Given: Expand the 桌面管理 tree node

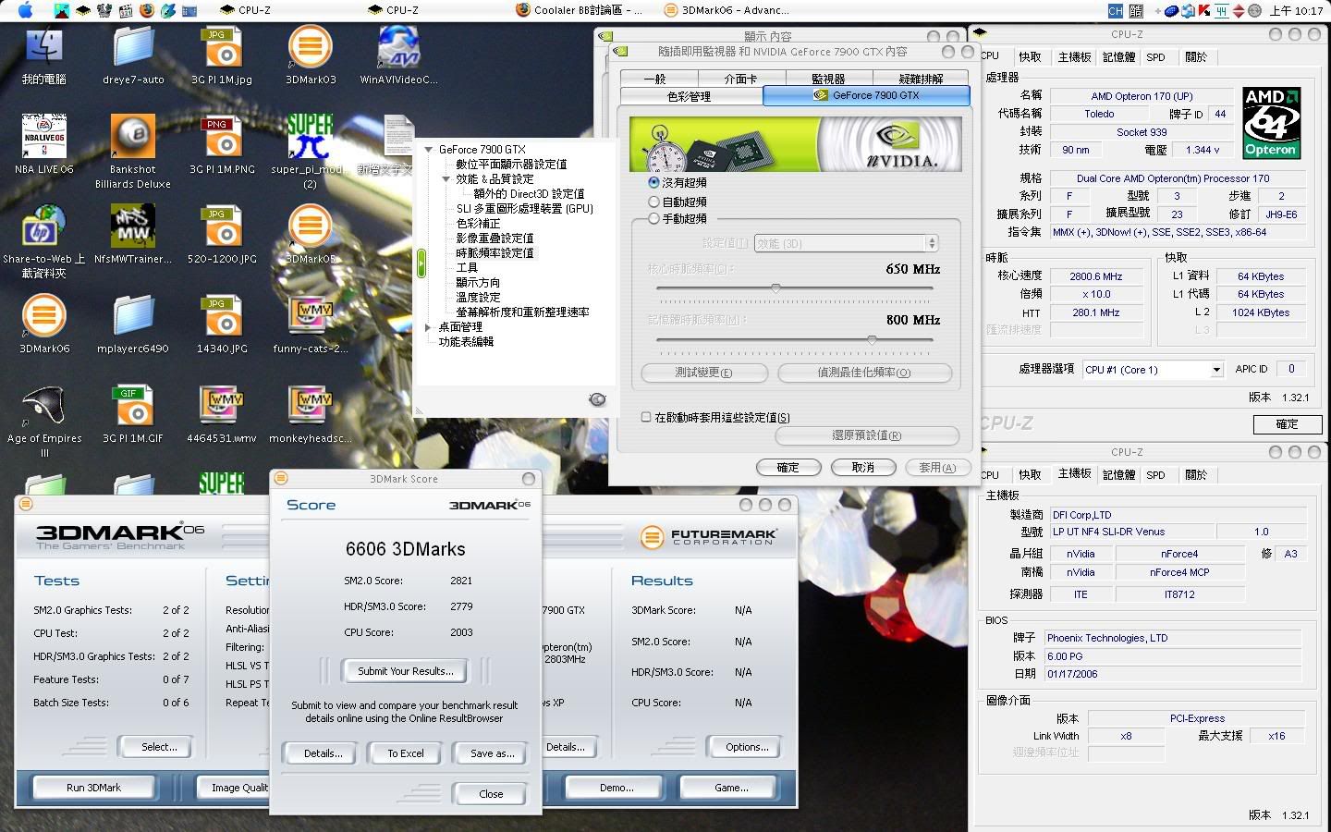Looking at the screenshot, I should pyautogui.click(x=428, y=327).
